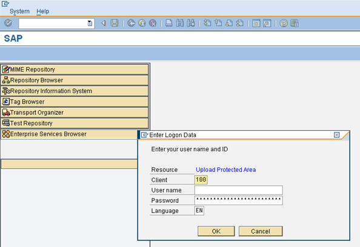This screenshot has height=247, width=360.
Task: Close the Enter Logon Data dialog
Action: point(336,135)
